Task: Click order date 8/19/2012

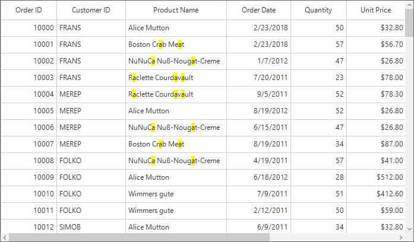Action: click(270, 111)
